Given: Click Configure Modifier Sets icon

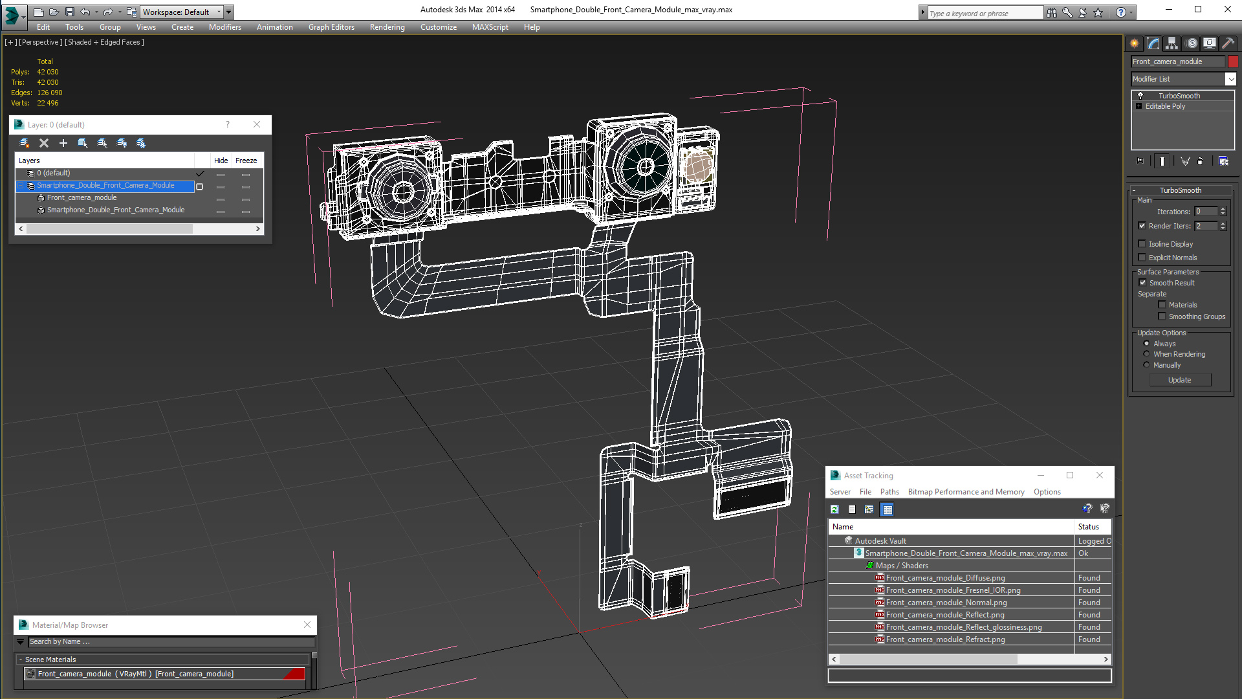Looking at the screenshot, I should [1223, 161].
